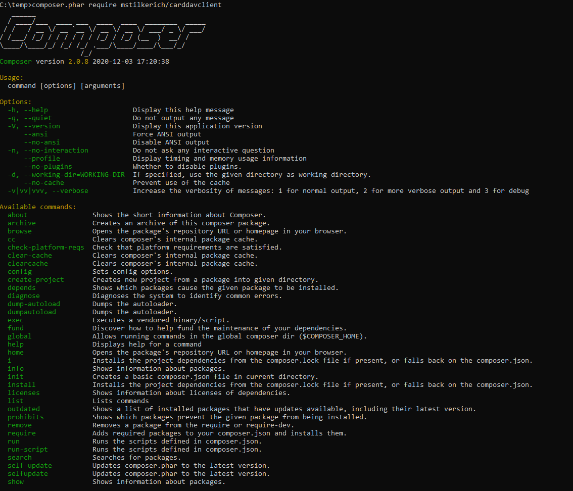
Task: Select the 'create-project' command entry
Action: pyautogui.click(x=35, y=279)
